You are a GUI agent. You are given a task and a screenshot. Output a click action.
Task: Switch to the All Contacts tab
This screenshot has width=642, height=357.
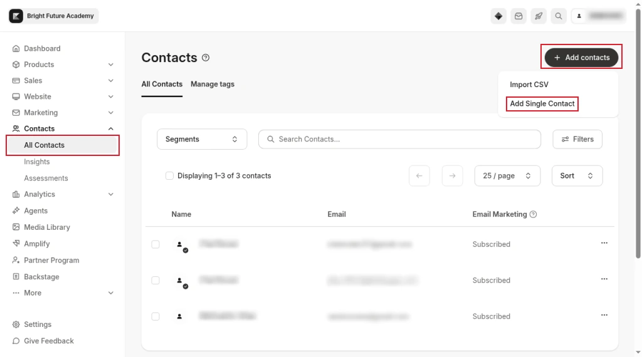click(x=162, y=85)
